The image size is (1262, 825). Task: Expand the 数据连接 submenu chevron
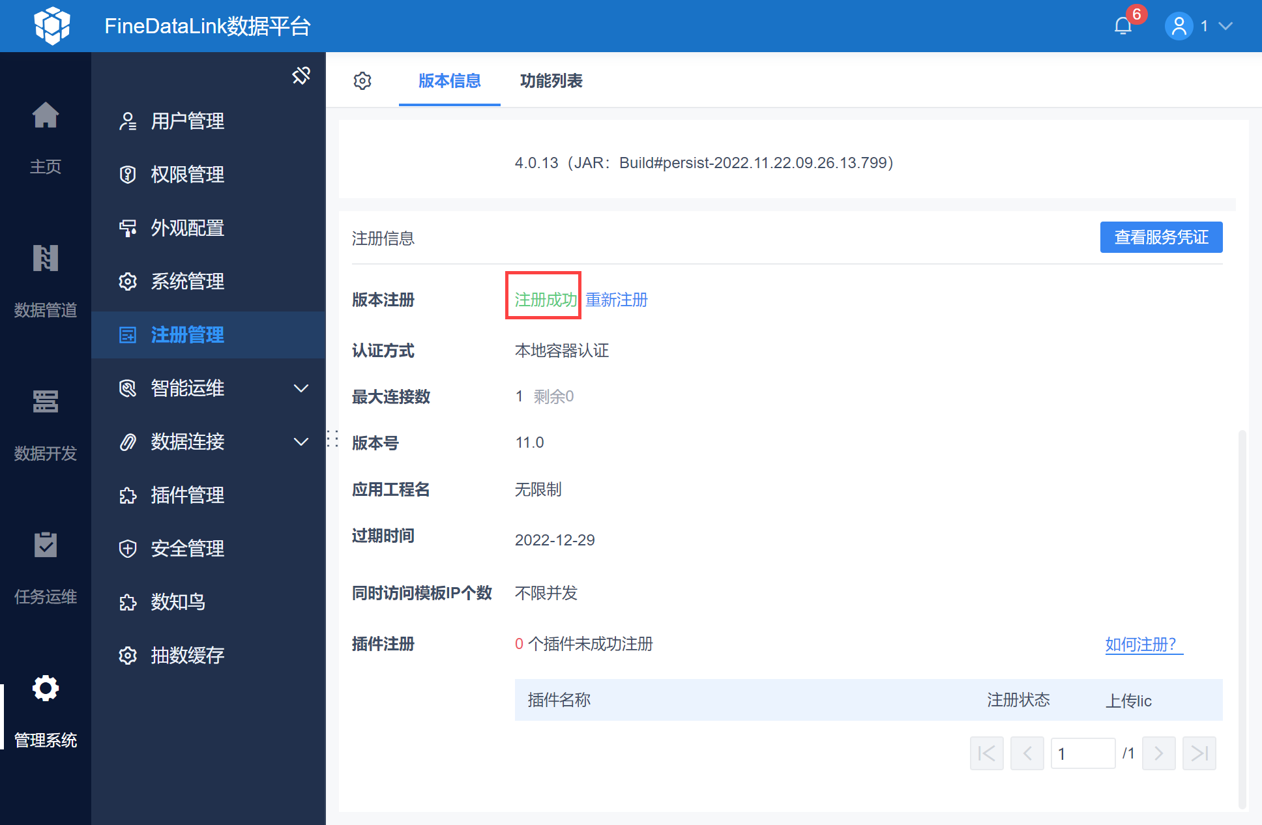pyautogui.click(x=301, y=442)
